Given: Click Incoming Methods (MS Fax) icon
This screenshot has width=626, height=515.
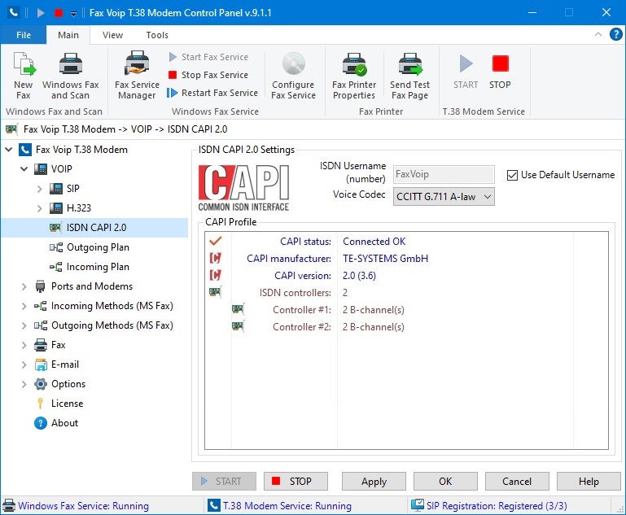Looking at the screenshot, I should pyautogui.click(x=41, y=306).
